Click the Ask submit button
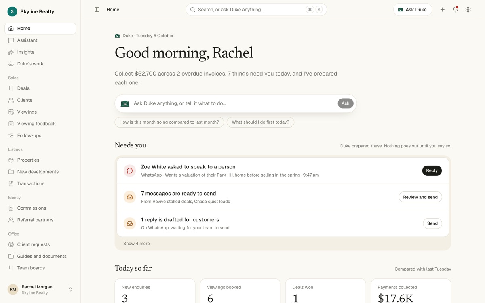485x303 pixels. pos(346,103)
